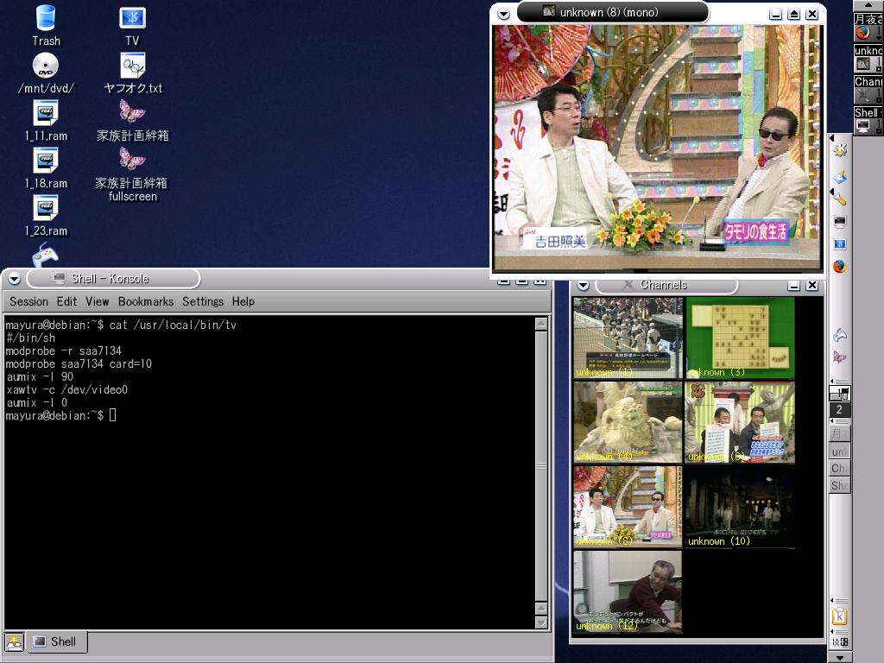Select the 1_23.ram file icon
This screenshot has height=663, width=884.
click(46, 215)
